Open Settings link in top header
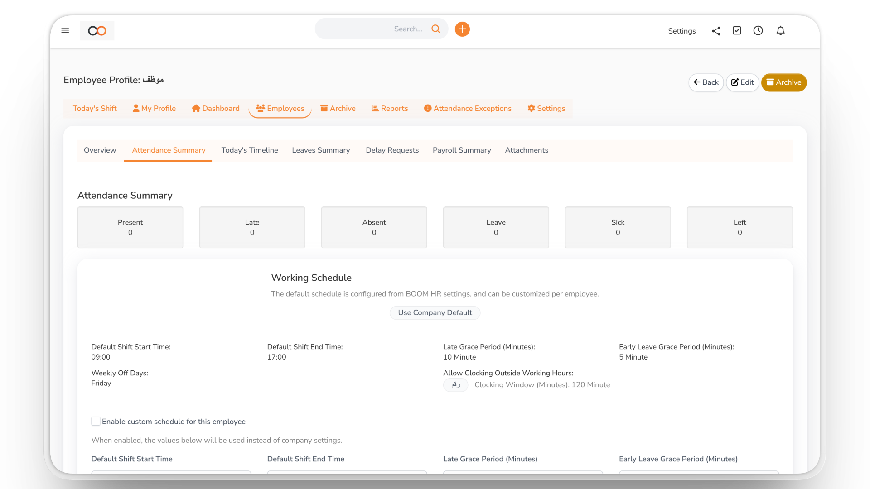Viewport: 870px width, 489px height. coord(681,31)
